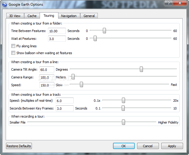Click the 'Fast' label by Speed slider
Viewport: 189px width, 155px height.
[x=174, y=85]
